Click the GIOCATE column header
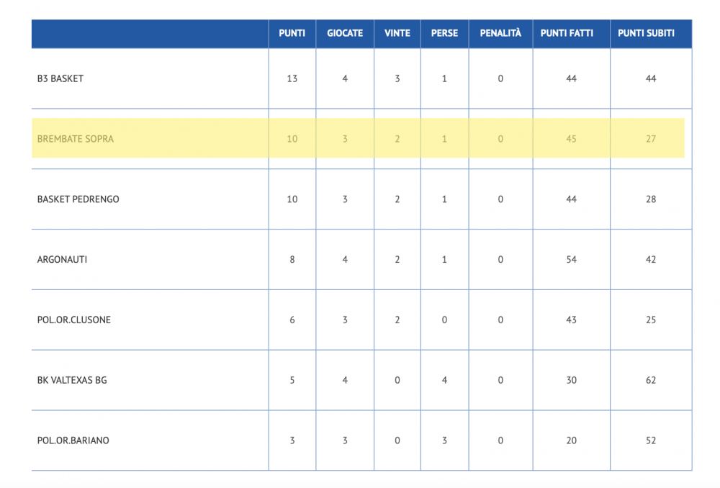The width and height of the screenshot is (720, 488). point(345,33)
